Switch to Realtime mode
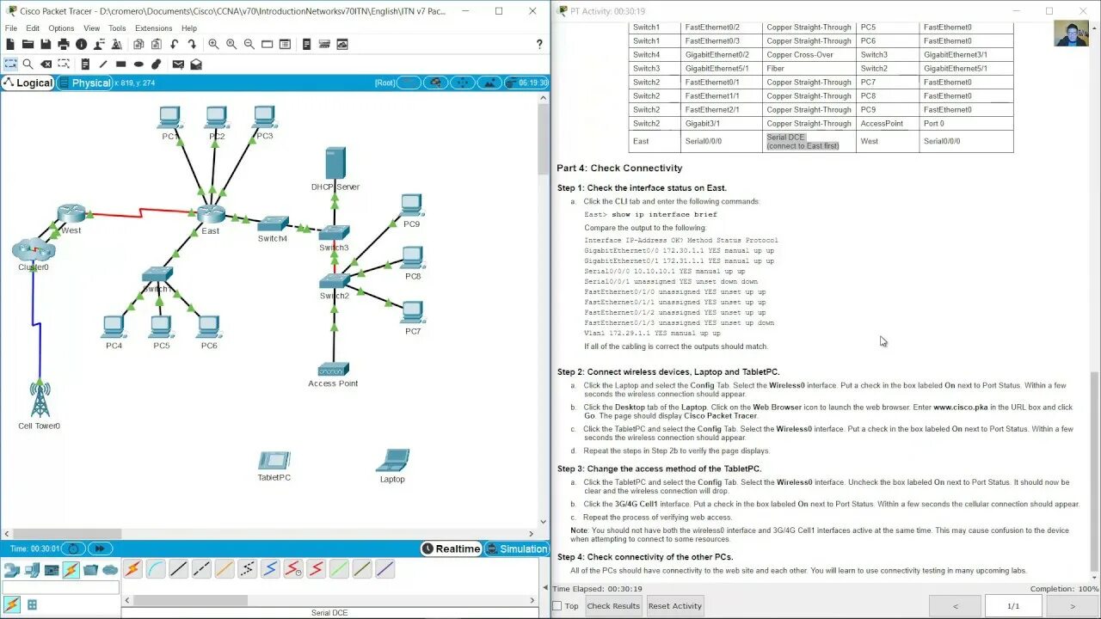 451,549
